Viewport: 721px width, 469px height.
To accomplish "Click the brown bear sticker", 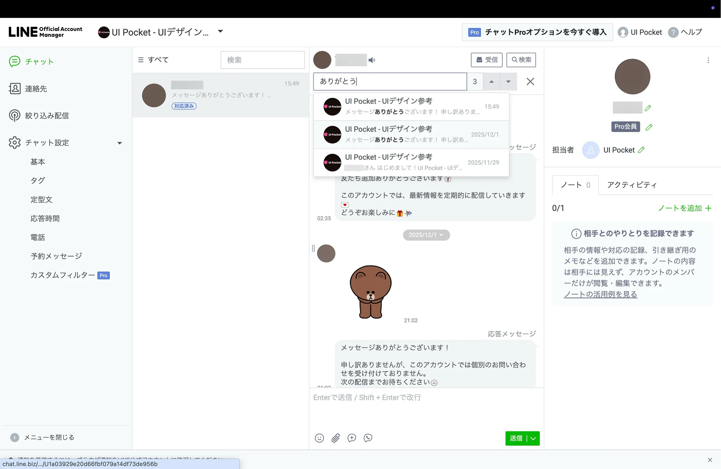I will click(x=371, y=292).
